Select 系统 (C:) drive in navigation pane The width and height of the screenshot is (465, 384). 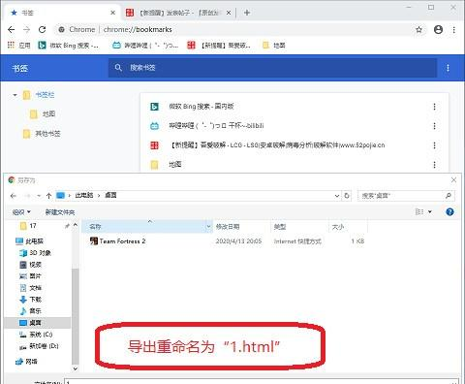point(36,335)
